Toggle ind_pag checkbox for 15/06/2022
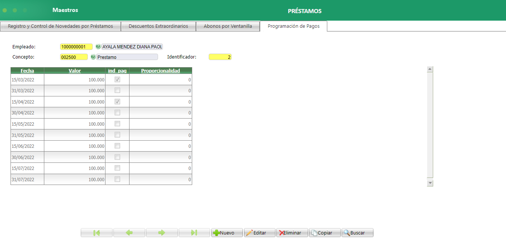Screen dimensions: 506x242 (117, 146)
